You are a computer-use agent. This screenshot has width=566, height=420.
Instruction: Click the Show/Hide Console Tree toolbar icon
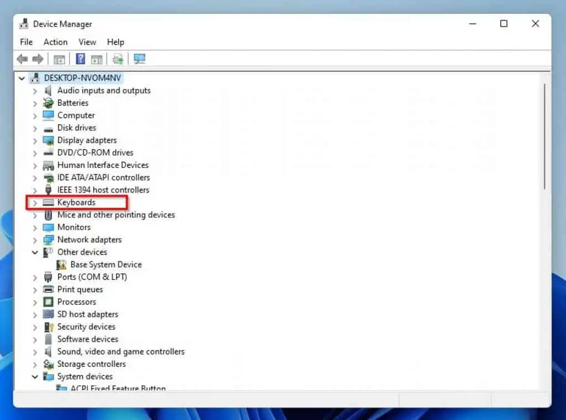[59, 59]
